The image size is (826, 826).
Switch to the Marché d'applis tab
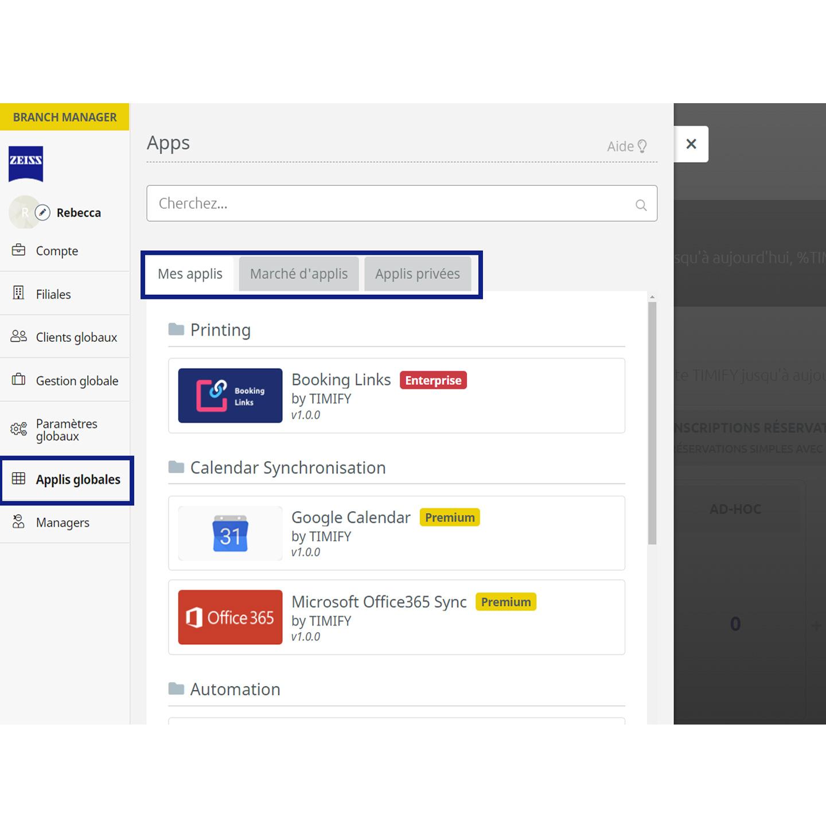(299, 274)
